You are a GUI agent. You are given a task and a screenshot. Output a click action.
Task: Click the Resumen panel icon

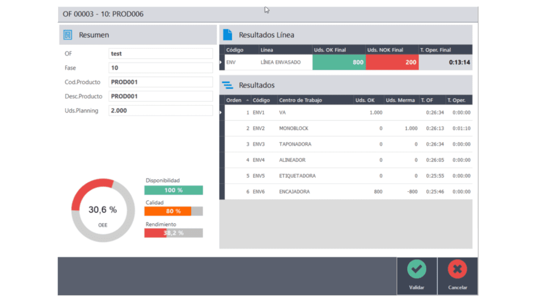(x=68, y=35)
